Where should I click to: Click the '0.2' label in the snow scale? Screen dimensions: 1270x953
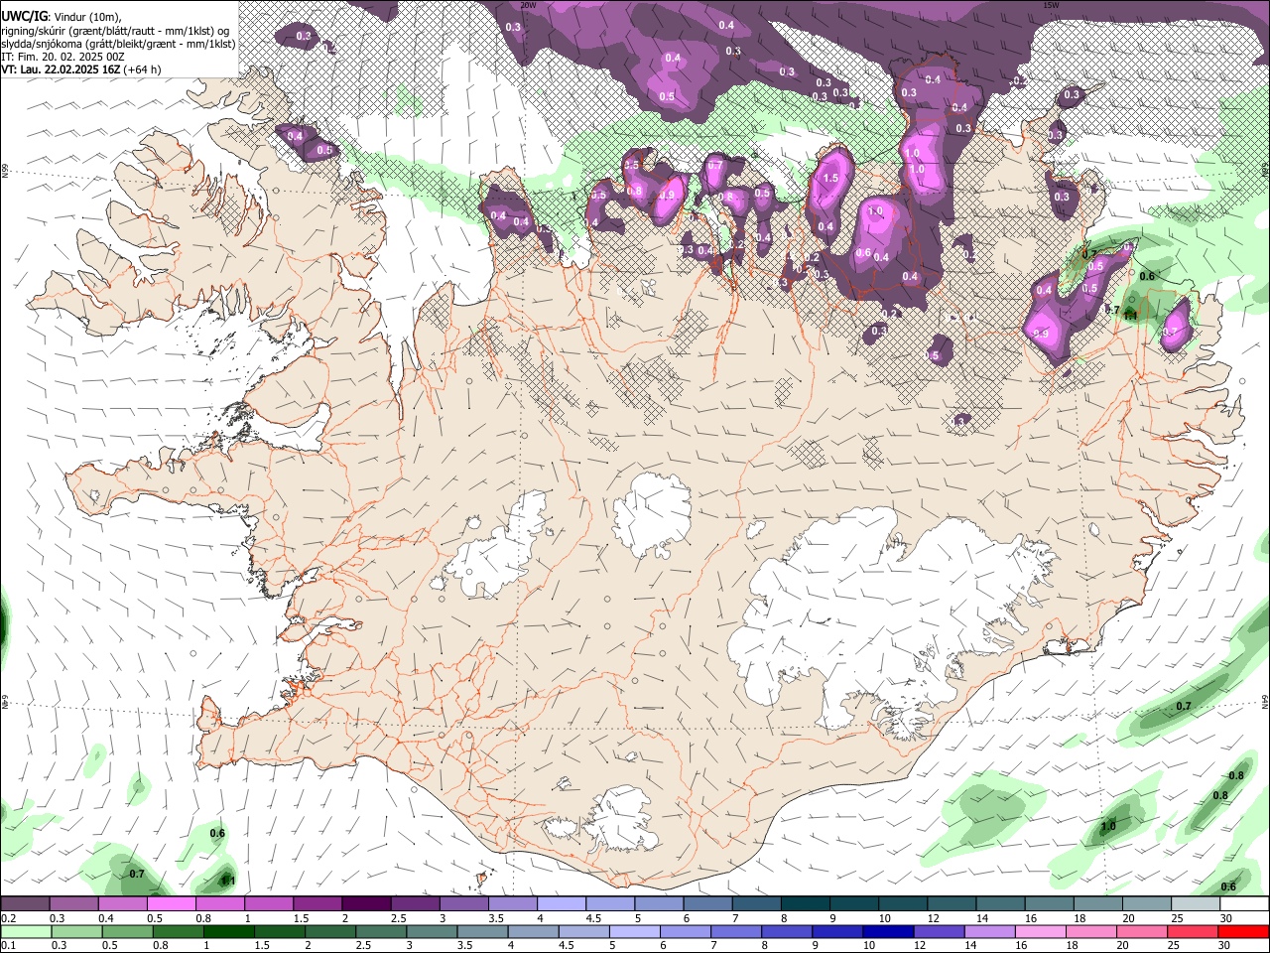tap(8, 918)
